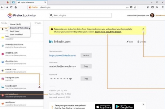Open account avatar next to asadotzler@example.com
This screenshot has height=109, width=165.
(x=152, y=15)
